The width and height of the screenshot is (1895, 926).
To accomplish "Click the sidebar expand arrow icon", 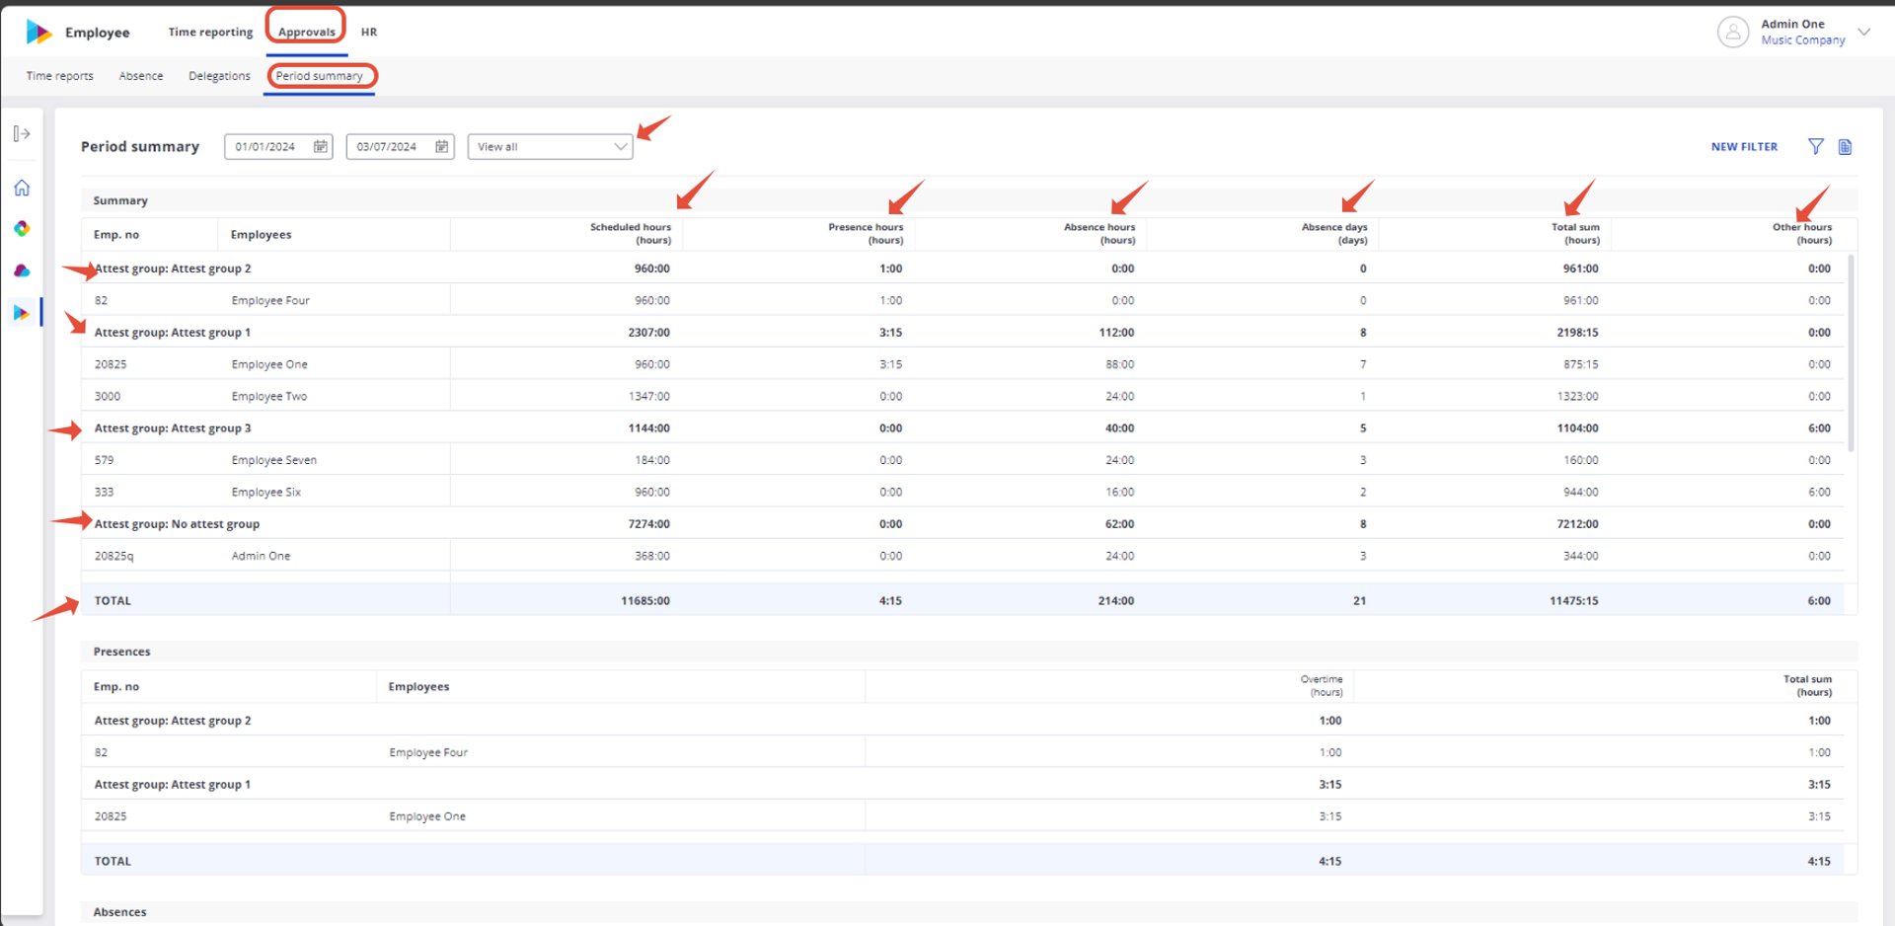I will [22, 133].
